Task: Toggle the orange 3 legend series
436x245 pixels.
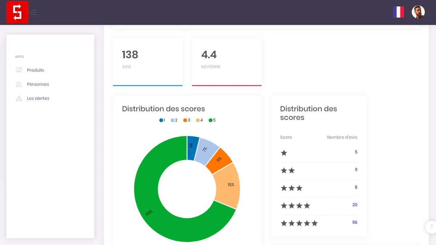Action: 185,120
